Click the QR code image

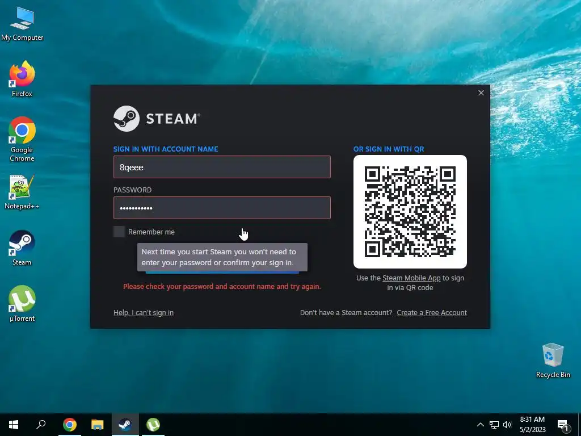pyautogui.click(x=410, y=212)
